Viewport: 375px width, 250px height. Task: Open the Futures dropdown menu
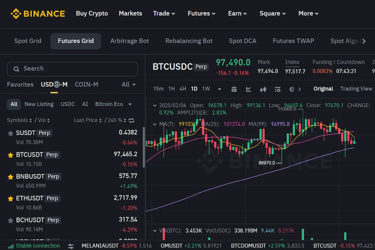pos(201,13)
